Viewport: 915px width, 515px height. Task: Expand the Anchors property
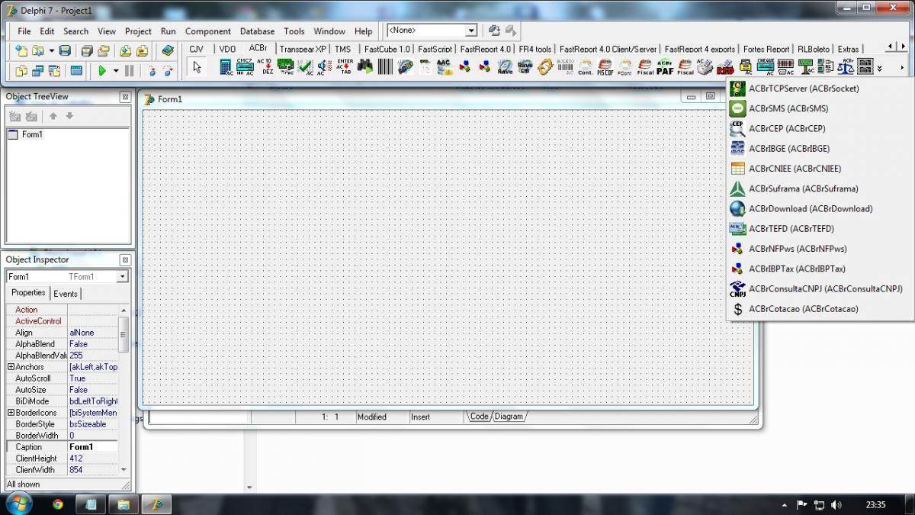click(11, 367)
